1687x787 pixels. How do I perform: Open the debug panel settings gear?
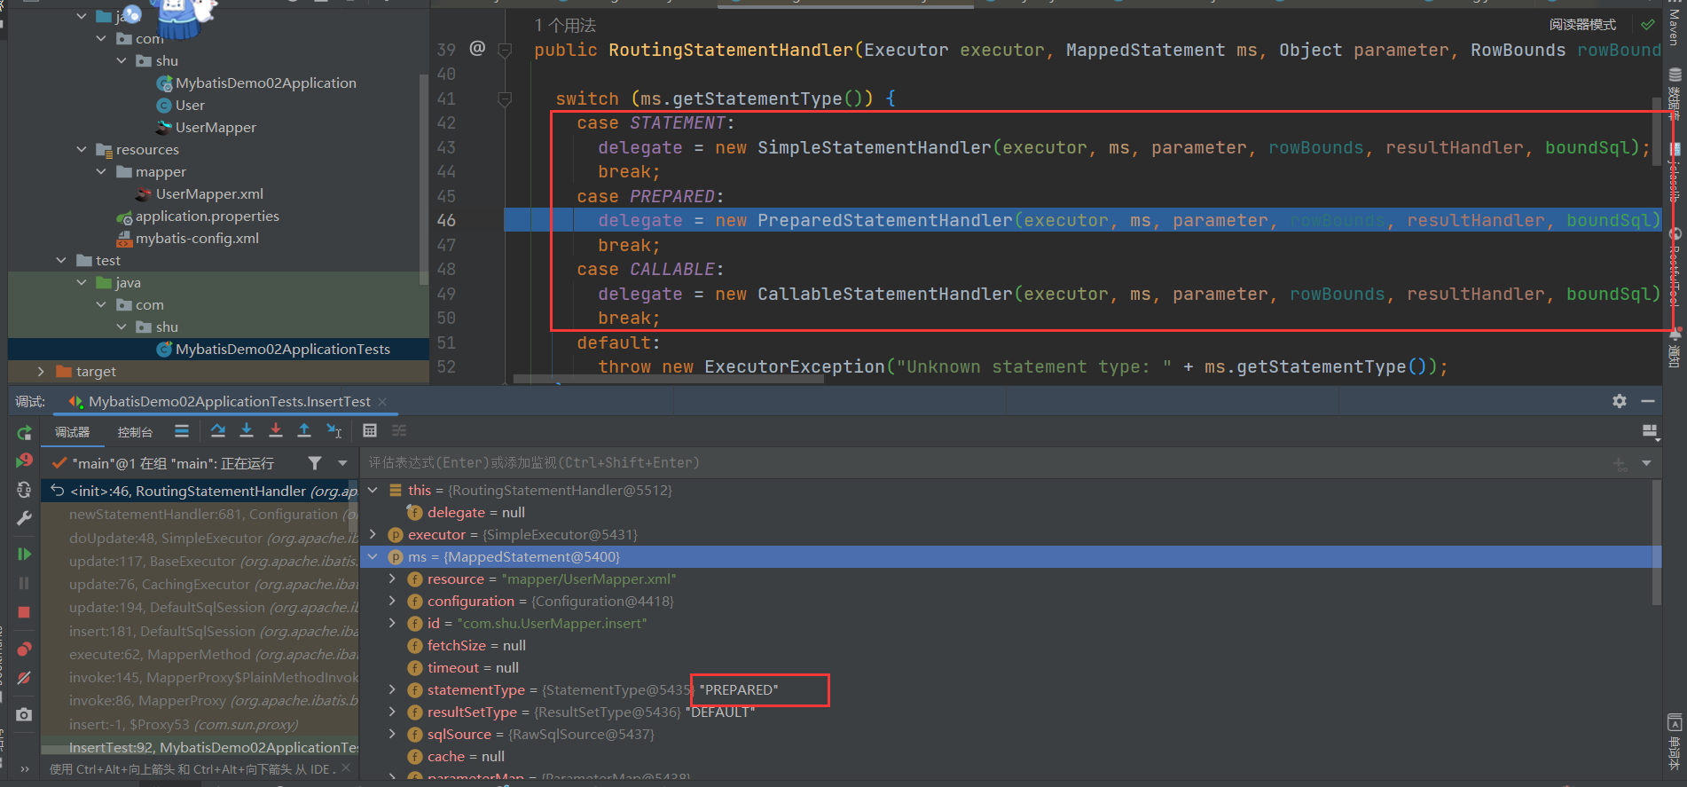tap(1620, 401)
